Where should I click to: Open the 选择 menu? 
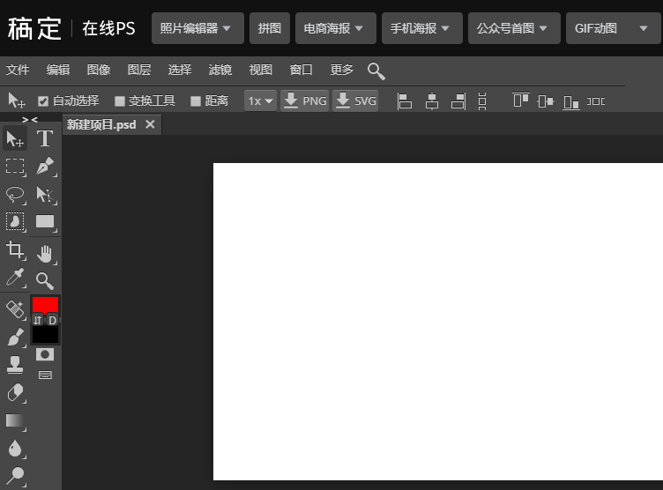click(x=180, y=70)
